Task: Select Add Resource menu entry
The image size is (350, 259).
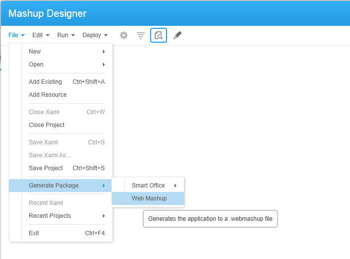Action: click(48, 95)
